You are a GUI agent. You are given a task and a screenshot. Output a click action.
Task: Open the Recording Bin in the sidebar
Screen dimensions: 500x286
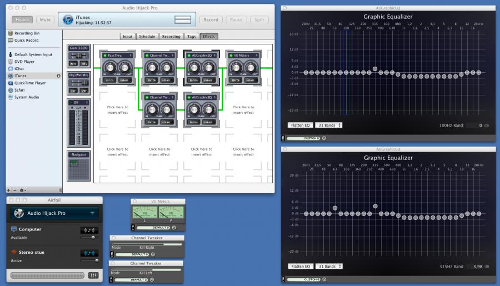26,33
